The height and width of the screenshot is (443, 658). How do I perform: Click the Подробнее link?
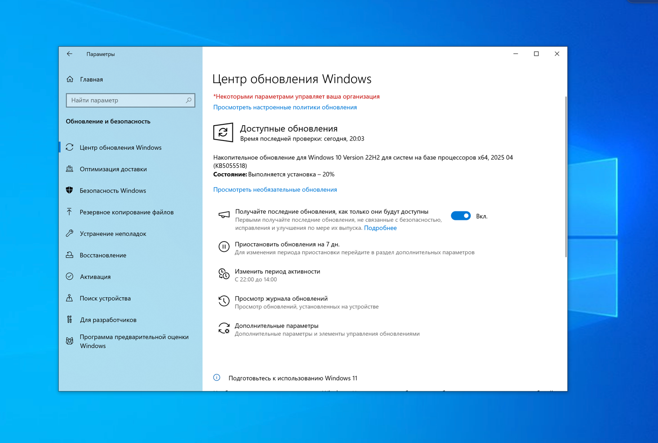point(380,228)
